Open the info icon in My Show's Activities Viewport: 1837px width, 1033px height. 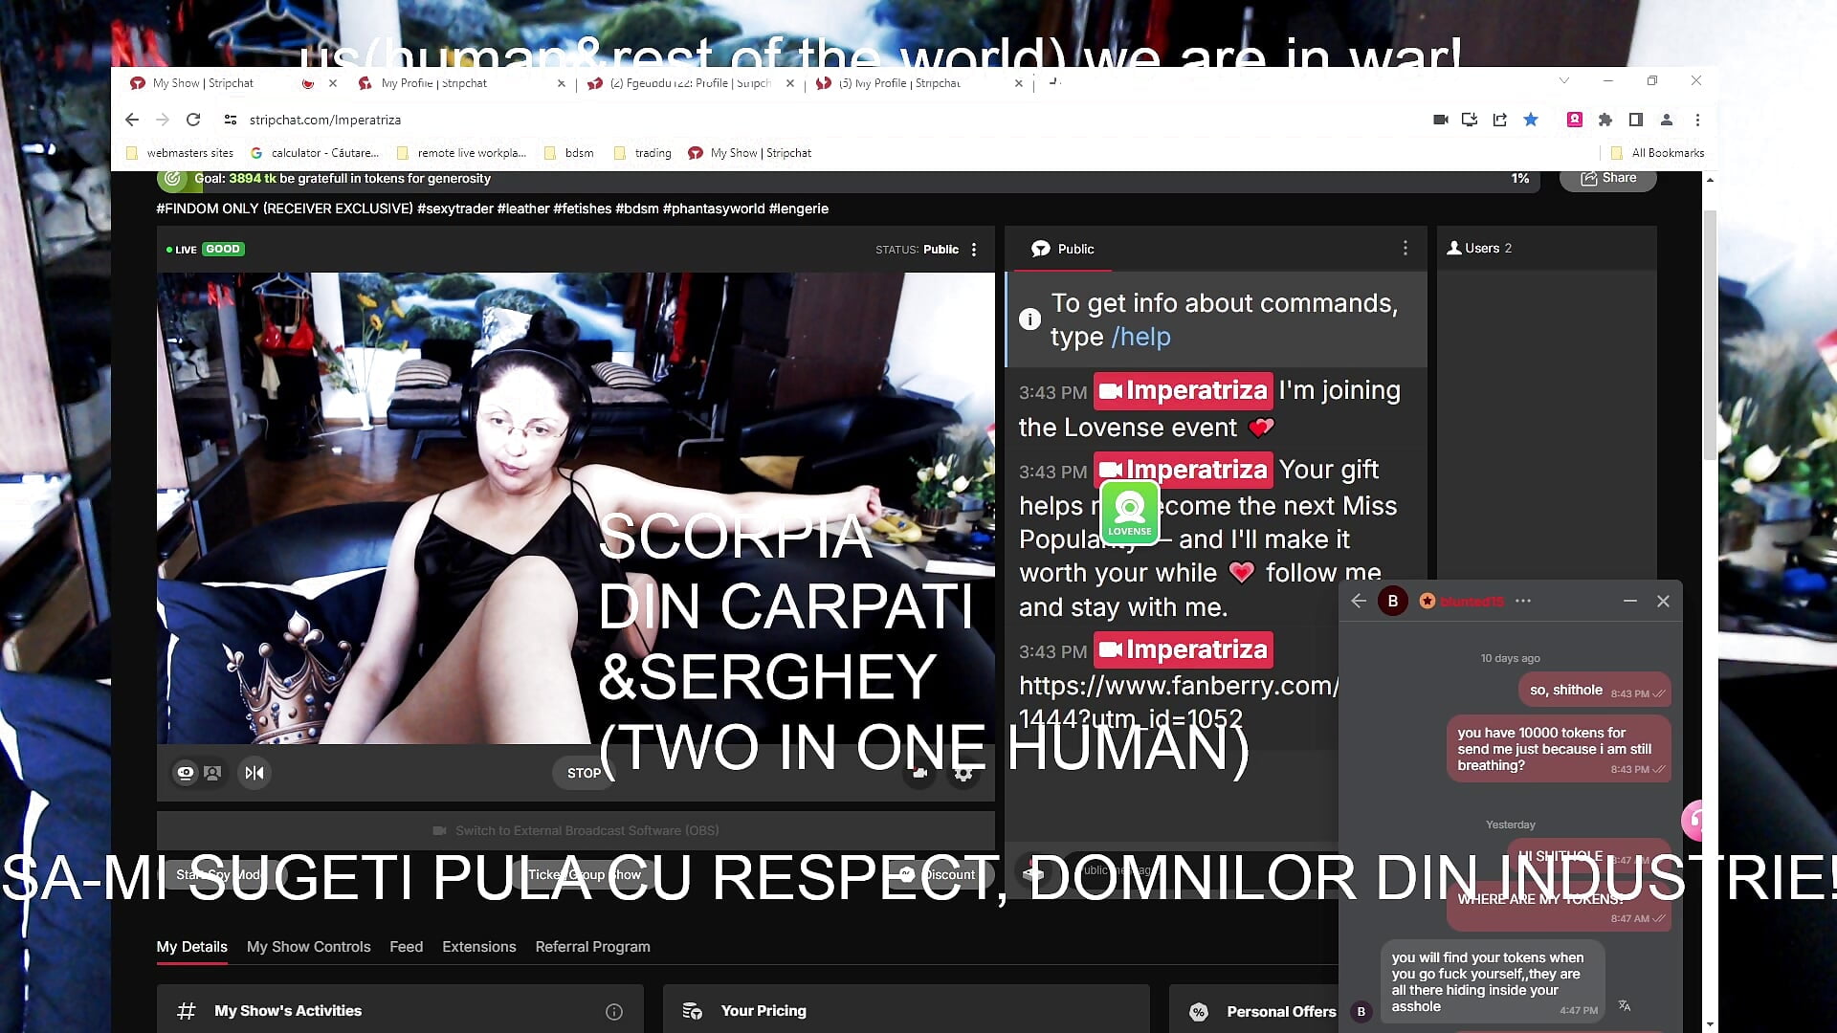(x=614, y=1011)
